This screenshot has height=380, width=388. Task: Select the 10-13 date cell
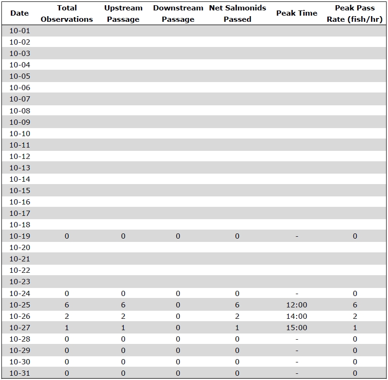click(20, 168)
